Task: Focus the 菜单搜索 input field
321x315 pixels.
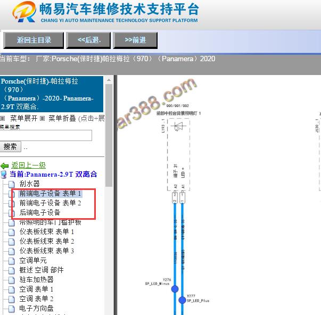Action: click(x=46, y=135)
